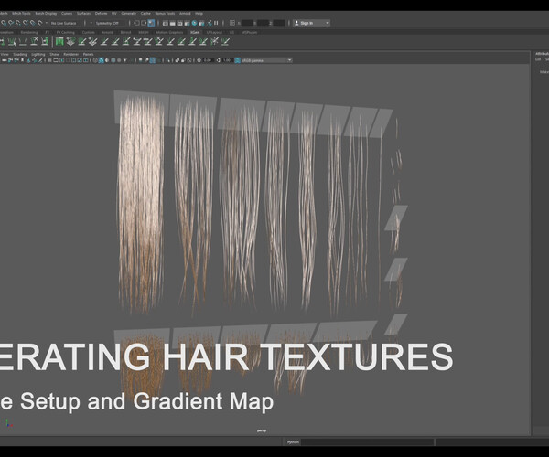Open the Mesh Display menu
549x457 pixels.
pos(46,14)
